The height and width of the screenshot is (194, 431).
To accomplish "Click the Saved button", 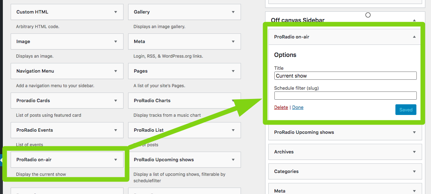I will point(406,110).
